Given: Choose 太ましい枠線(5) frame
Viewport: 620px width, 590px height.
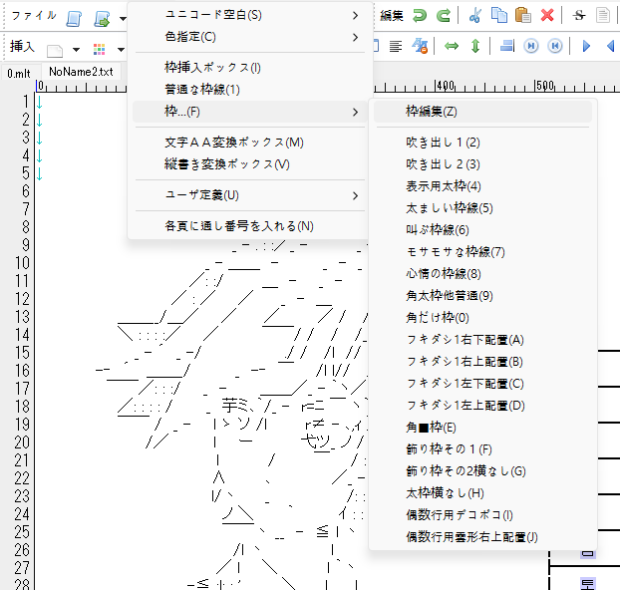Looking at the screenshot, I should 482,208.
